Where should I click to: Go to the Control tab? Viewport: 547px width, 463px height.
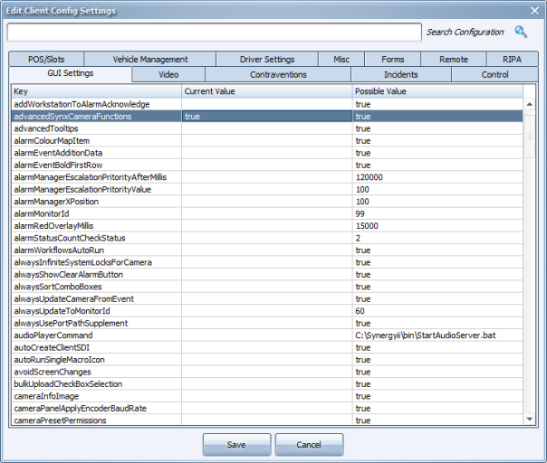click(x=494, y=74)
